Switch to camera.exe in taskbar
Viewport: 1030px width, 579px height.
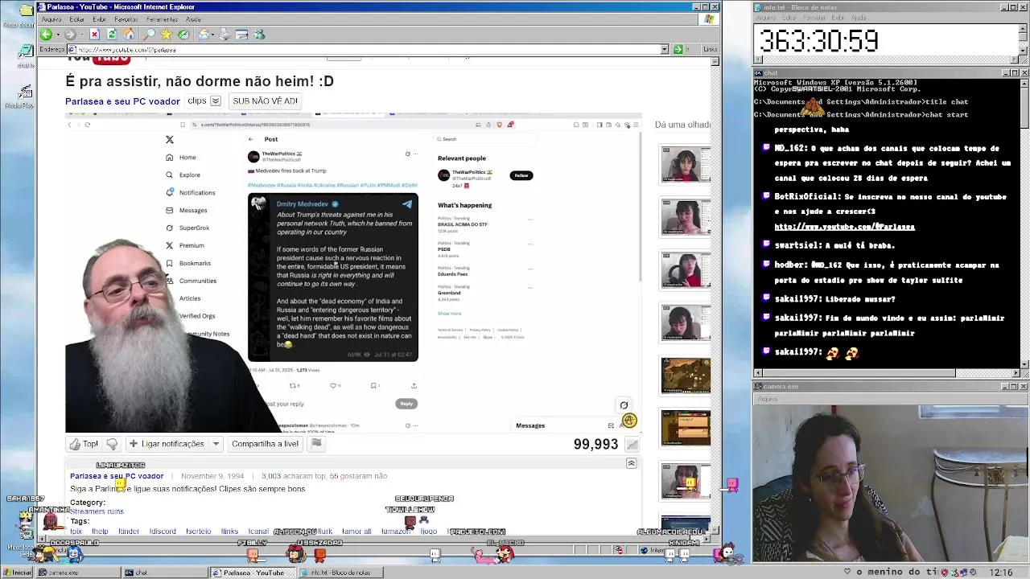[x=78, y=573]
